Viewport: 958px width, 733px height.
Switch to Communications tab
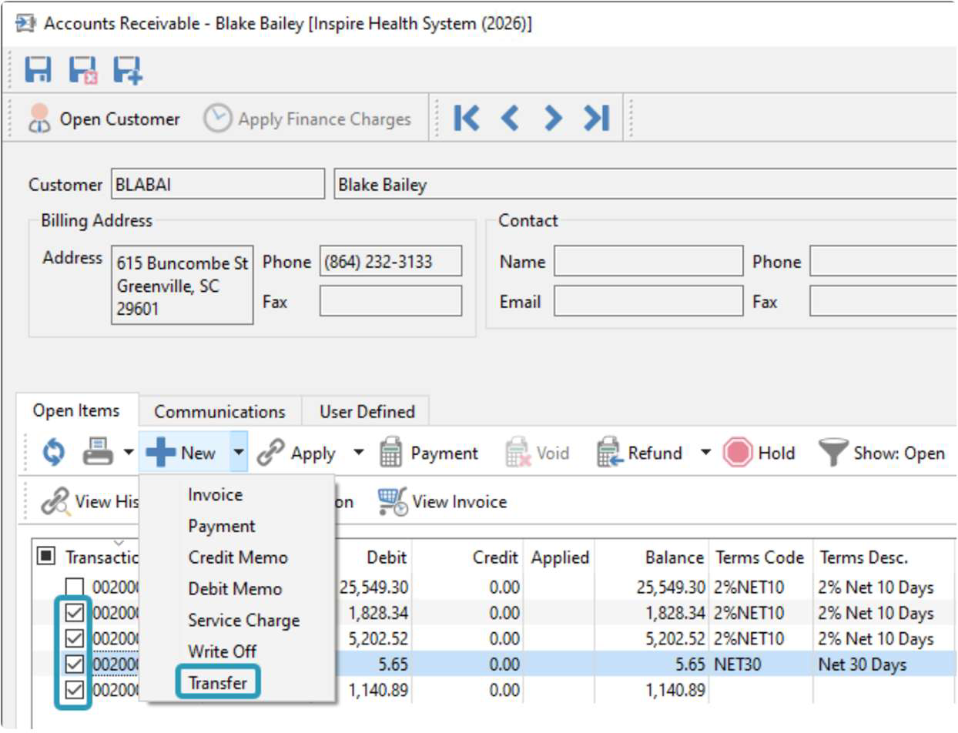click(219, 412)
